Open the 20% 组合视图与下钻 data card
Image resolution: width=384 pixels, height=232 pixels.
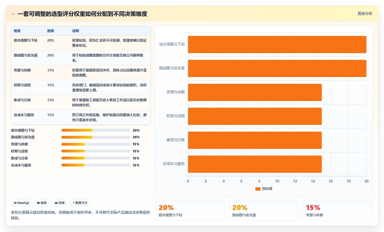[x=190, y=210]
